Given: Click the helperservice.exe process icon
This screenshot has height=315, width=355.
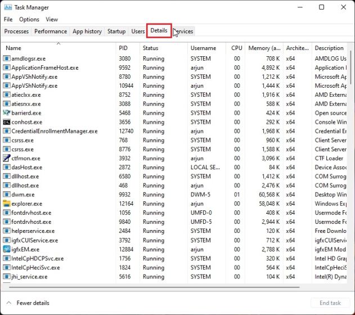Looking at the screenshot, I should [x=7, y=231].
